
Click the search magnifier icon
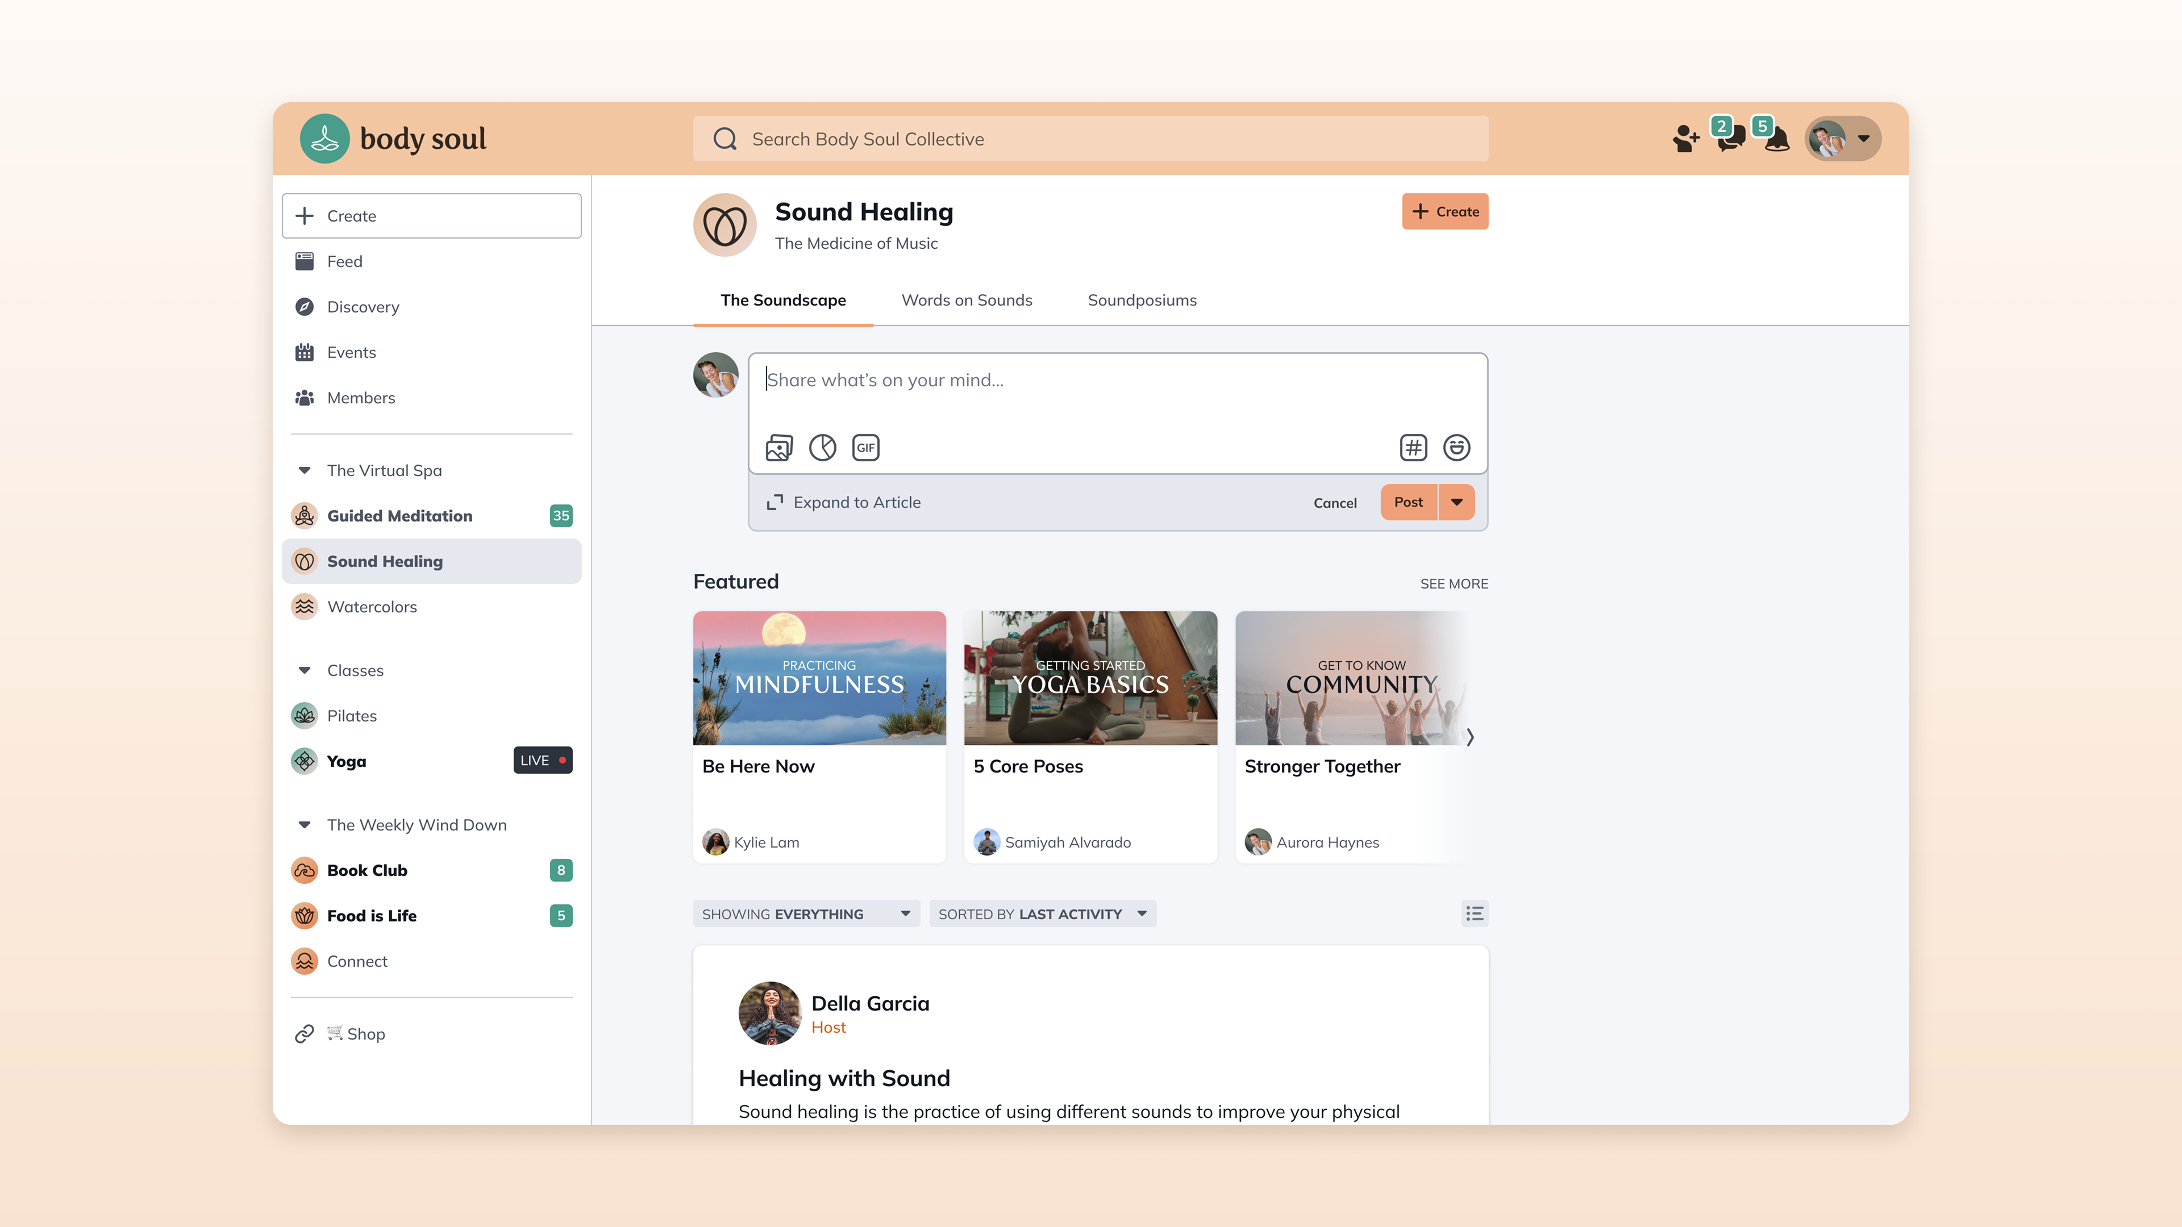click(725, 139)
